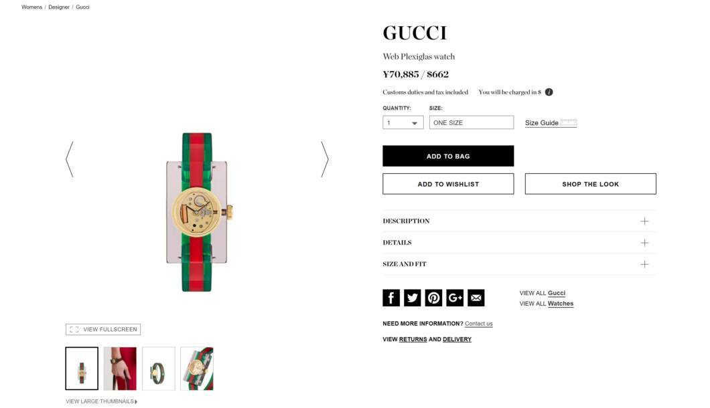710x408 pixels.
Task: Open the Quantity dropdown
Action: coord(403,122)
